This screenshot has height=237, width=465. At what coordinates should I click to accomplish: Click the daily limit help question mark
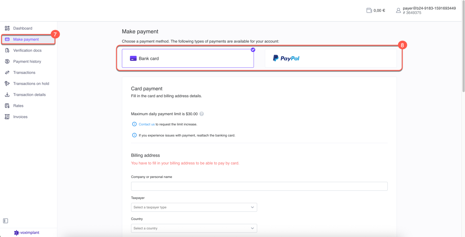pyautogui.click(x=202, y=114)
